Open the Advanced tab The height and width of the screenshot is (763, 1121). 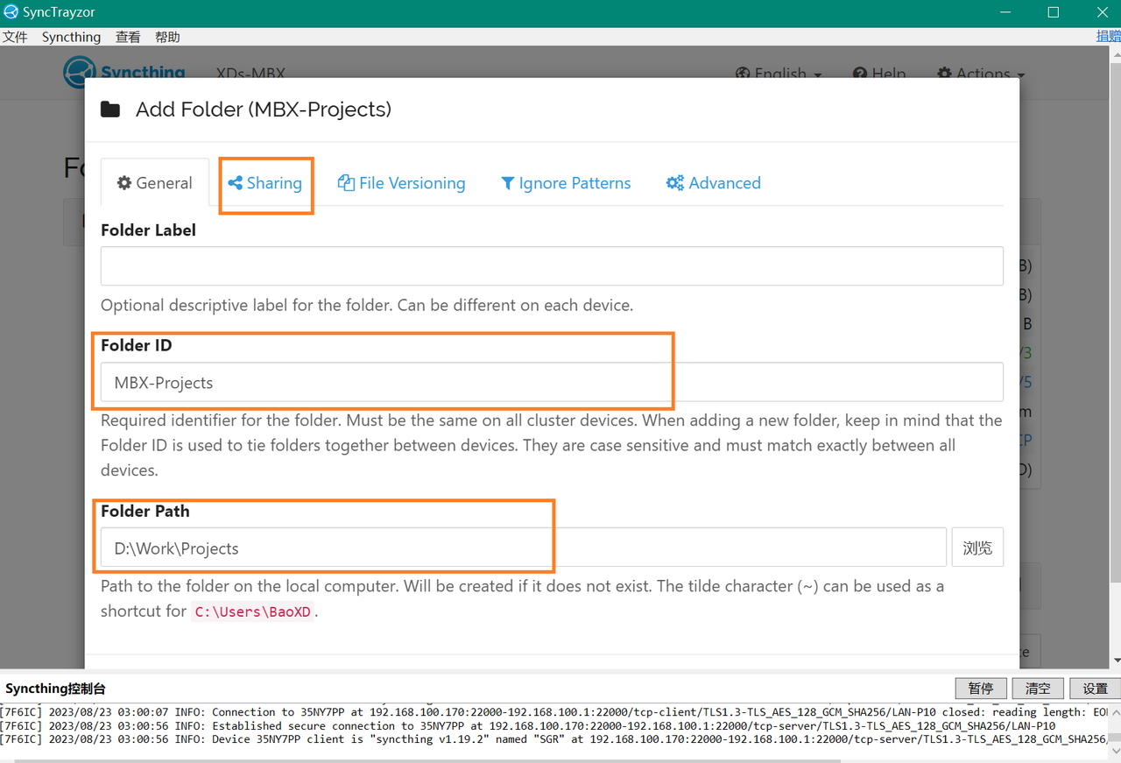pos(714,183)
